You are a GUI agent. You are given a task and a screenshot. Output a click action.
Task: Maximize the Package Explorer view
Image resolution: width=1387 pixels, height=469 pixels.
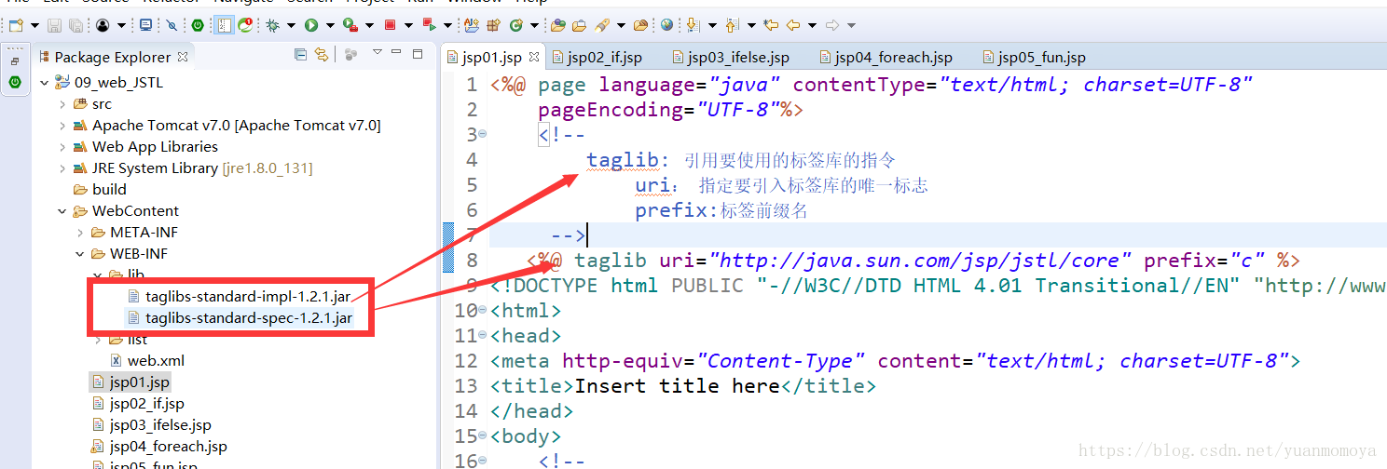418,54
